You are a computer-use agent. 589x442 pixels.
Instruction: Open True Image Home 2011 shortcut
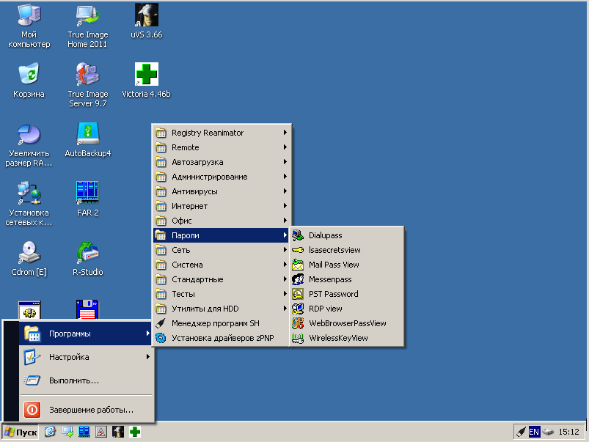click(x=87, y=26)
